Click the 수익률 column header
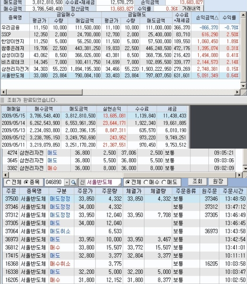247x284 pixels. (x=229, y=18)
